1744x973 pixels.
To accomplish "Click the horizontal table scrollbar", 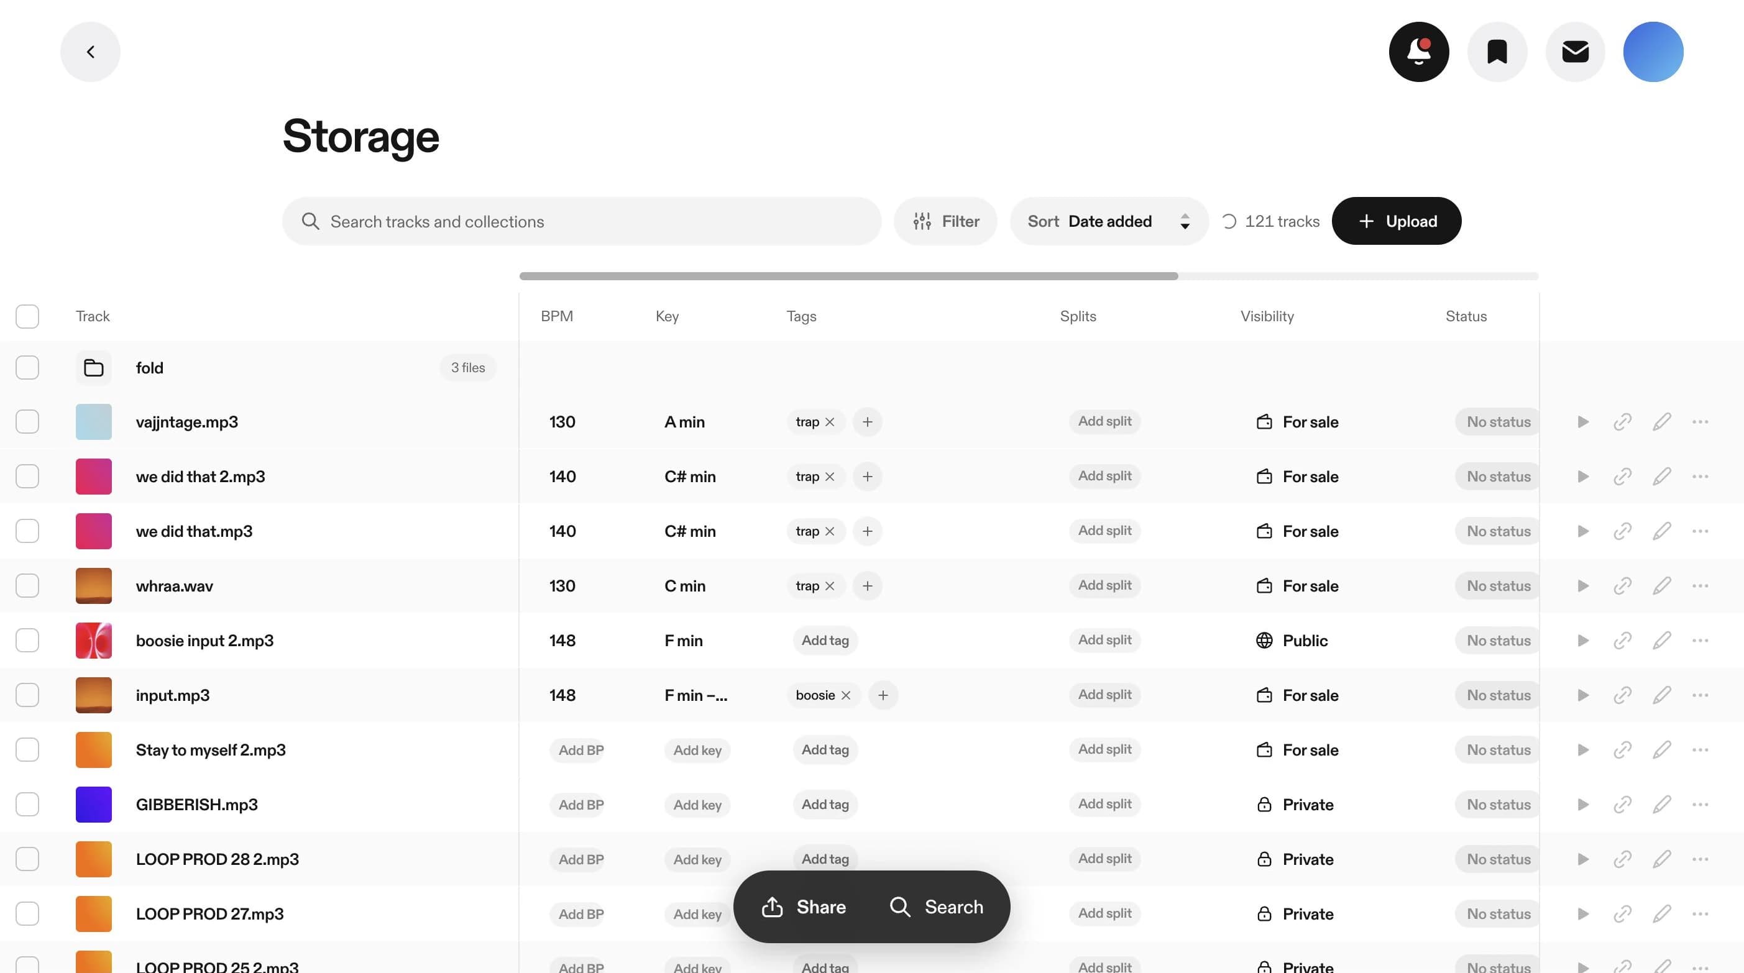I will click(848, 276).
